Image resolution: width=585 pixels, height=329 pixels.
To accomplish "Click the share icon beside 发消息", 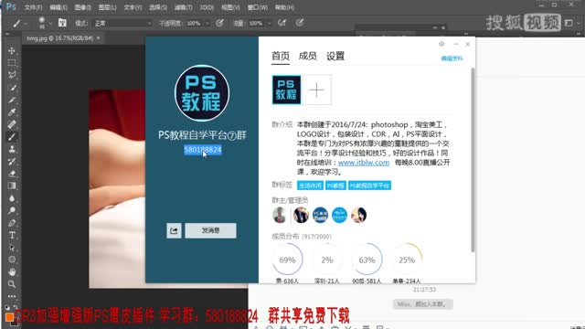I will tap(174, 230).
